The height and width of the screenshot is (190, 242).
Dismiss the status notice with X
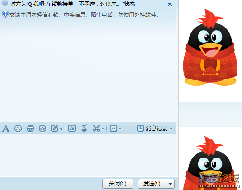[x=170, y=5]
